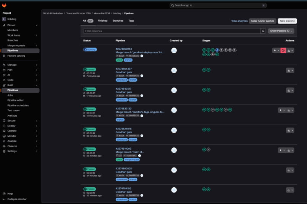This screenshot has height=204, width=307.
Task: Click Clear runner caches button
Action: (262, 21)
